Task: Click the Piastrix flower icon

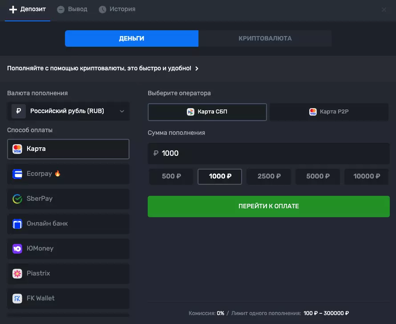Action: click(x=17, y=273)
